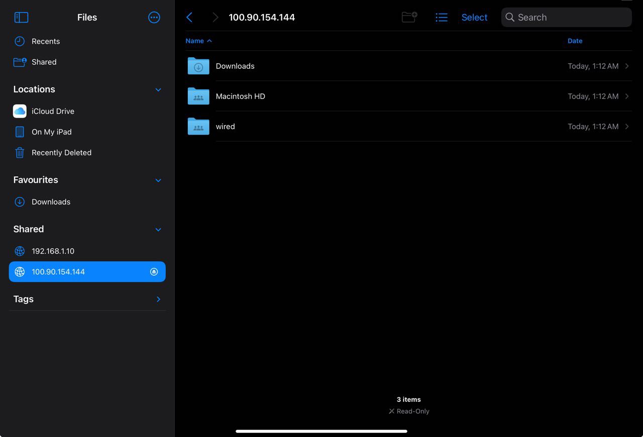643x437 pixels.
Task: Click the chevron on wired row
Action: coord(627,126)
